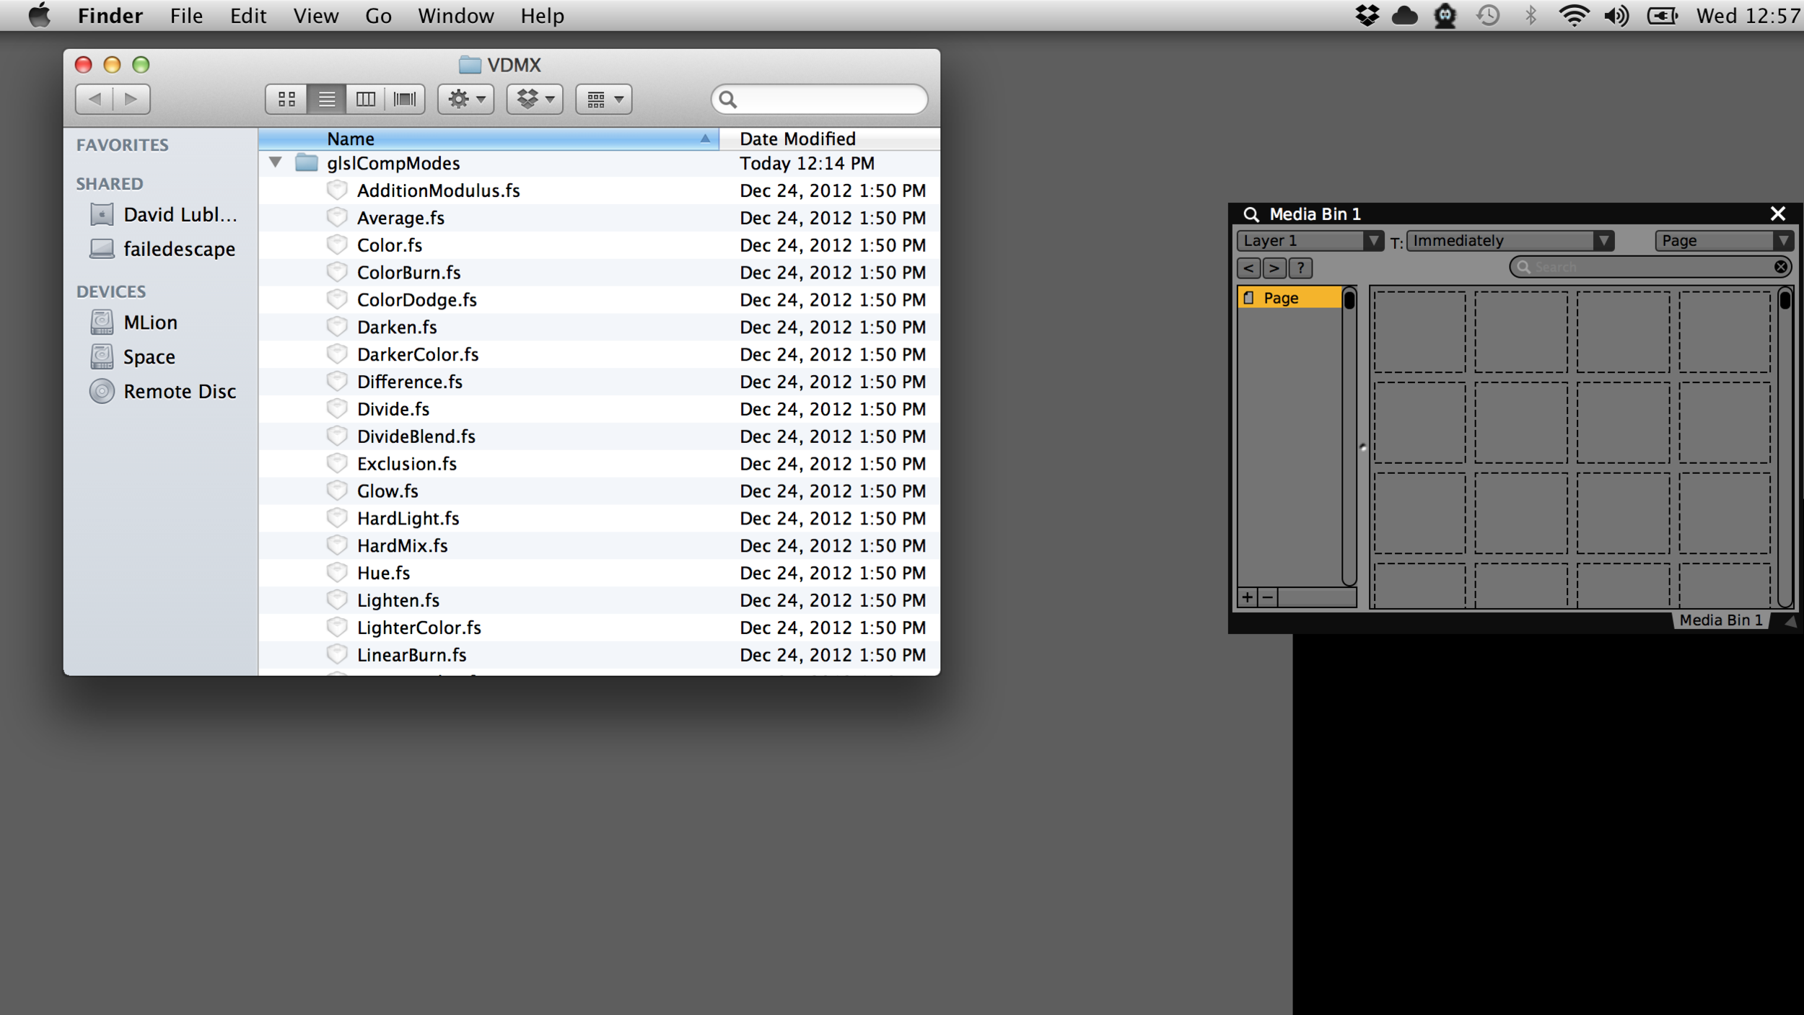Switch Finder to Cover Flow view
1804x1015 pixels.
[x=405, y=99]
